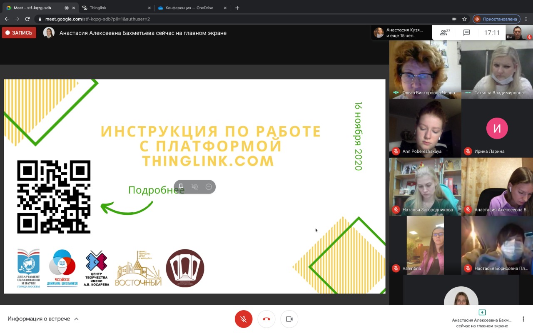Go forward in browser history

tap(17, 19)
